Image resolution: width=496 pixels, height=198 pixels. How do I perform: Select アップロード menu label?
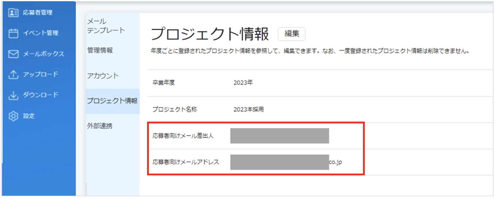[x=41, y=74]
